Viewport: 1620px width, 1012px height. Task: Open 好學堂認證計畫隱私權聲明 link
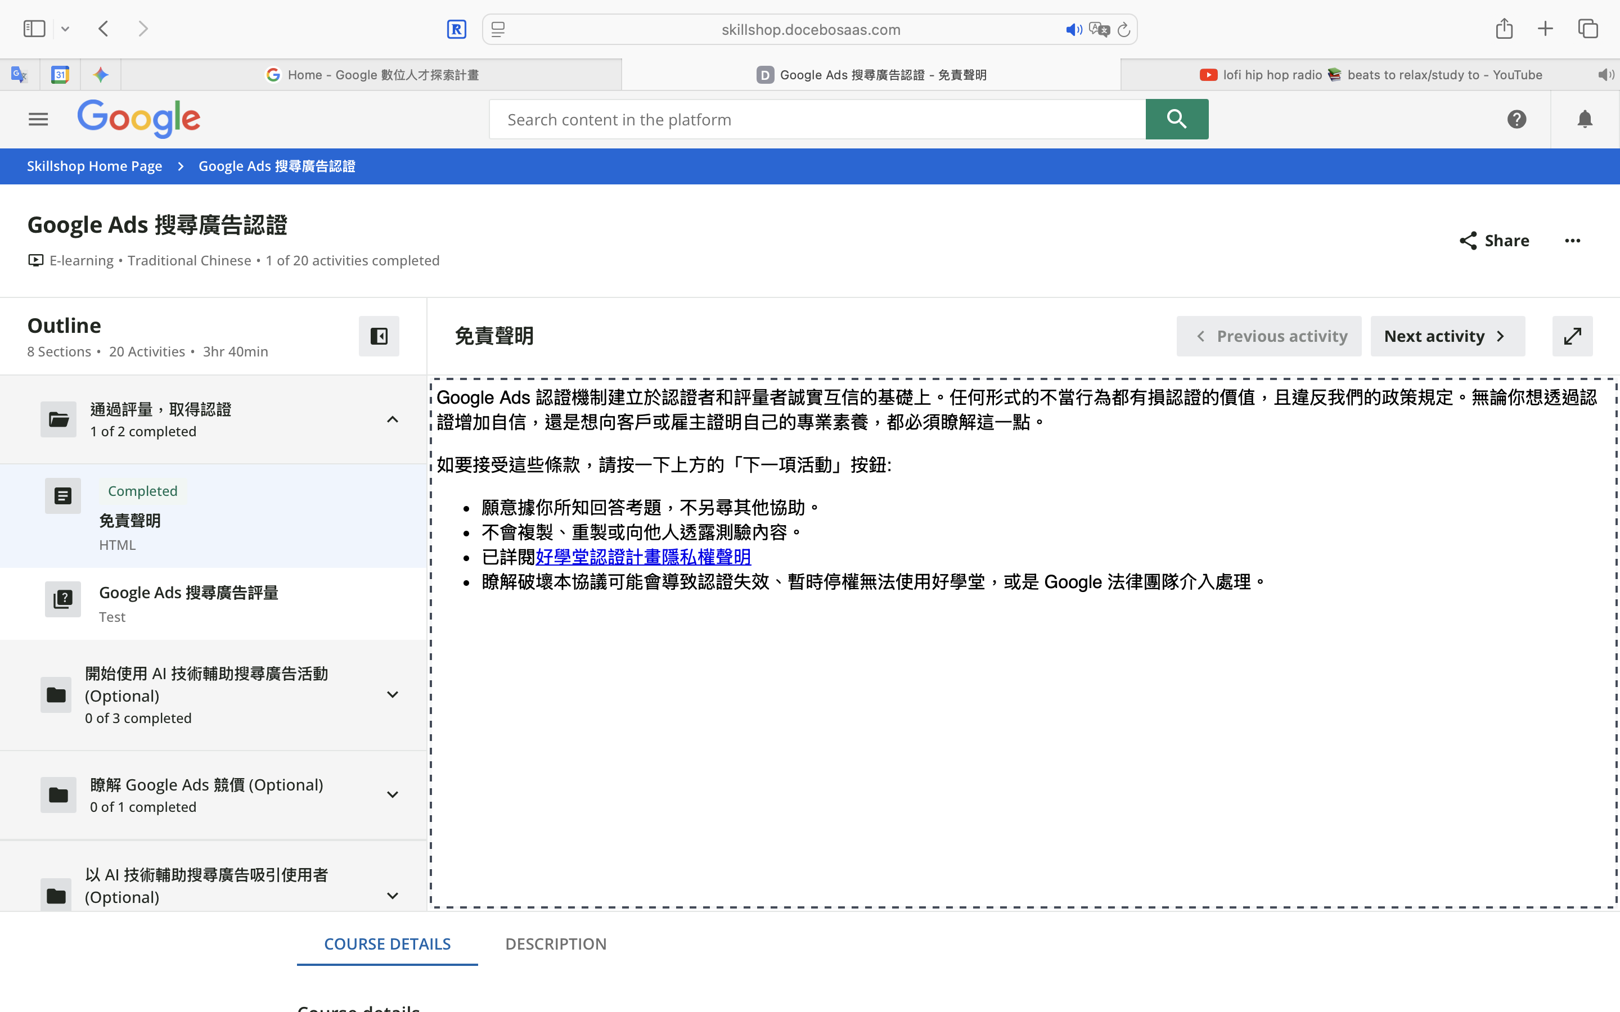(642, 557)
